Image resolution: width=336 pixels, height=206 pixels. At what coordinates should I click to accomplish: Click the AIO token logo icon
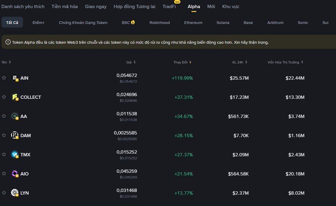point(15,174)
